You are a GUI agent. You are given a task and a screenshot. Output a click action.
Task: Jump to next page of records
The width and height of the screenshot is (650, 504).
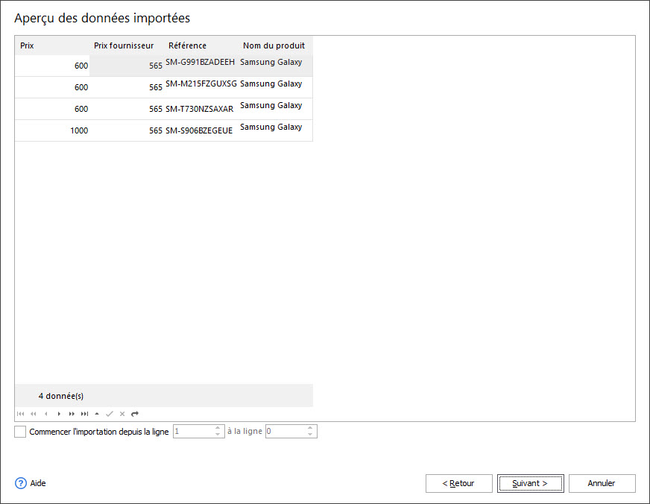point(72,414)
